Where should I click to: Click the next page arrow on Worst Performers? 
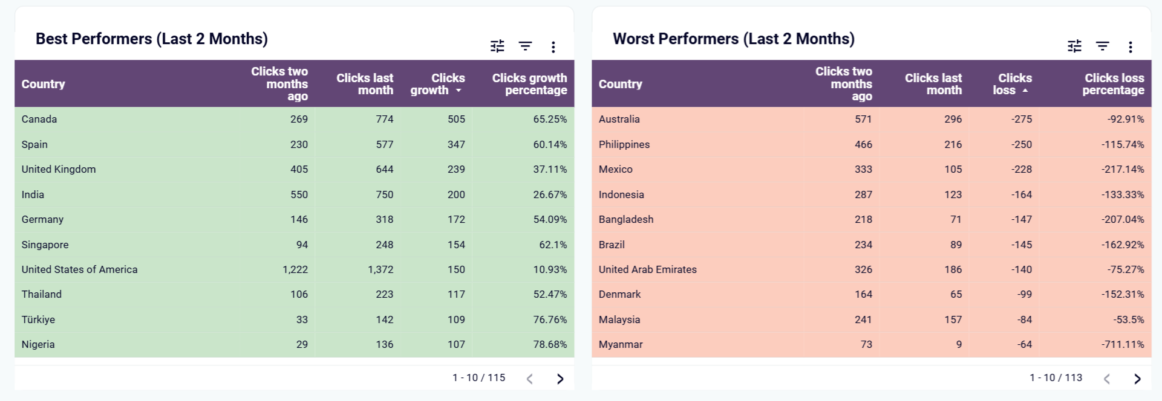pos(1138,378)
